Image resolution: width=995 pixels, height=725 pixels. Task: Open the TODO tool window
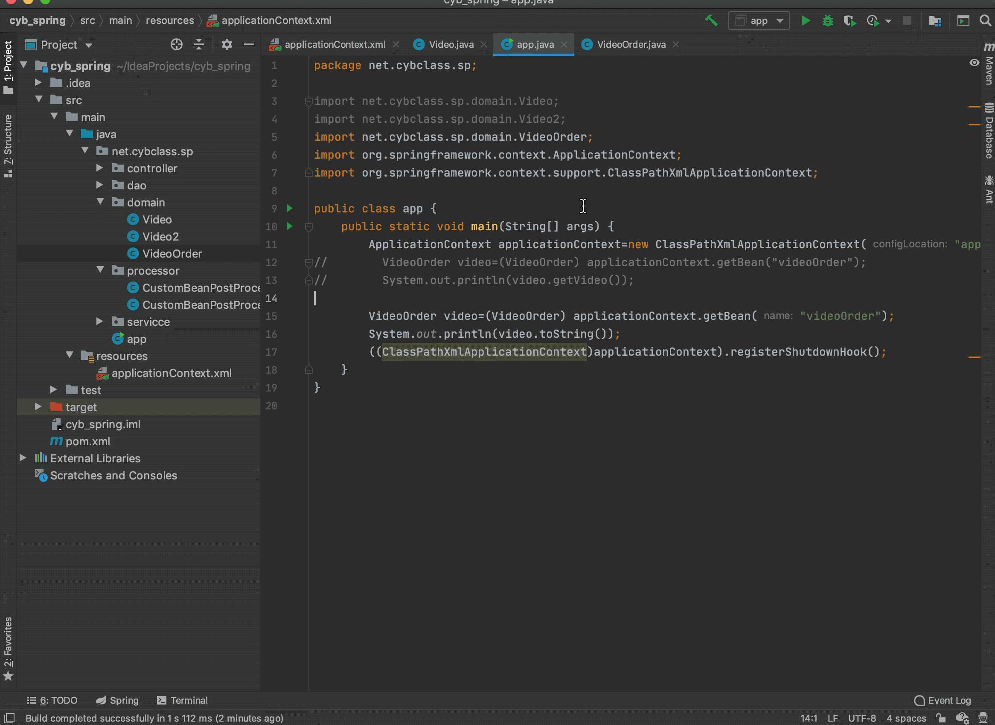point(52,700)
